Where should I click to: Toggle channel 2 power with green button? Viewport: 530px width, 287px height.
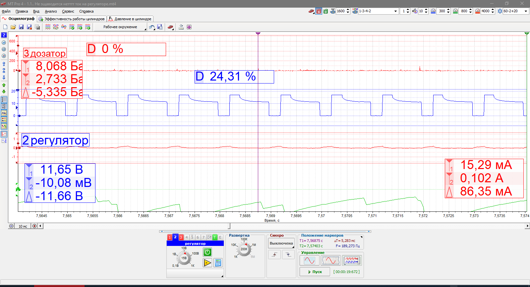click(x=207, y=252)
